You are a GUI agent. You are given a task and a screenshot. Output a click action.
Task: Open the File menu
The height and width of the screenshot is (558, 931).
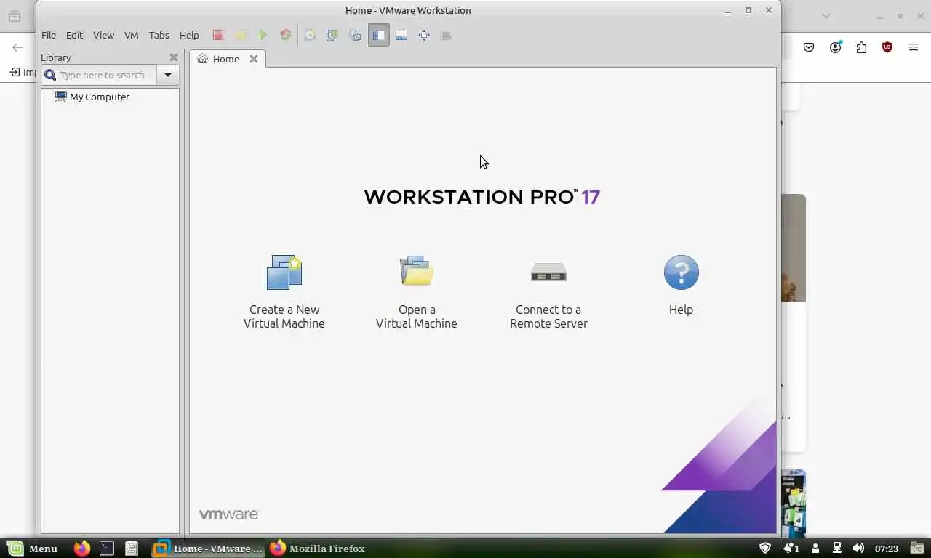tap(49, 35)
